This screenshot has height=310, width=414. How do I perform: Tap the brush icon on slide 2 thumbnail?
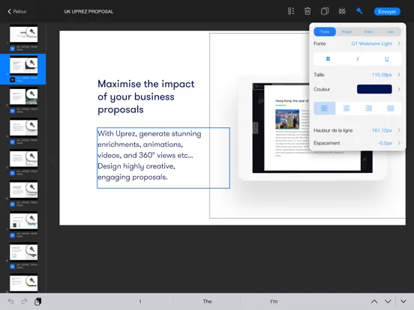click(x=32, y=63)
